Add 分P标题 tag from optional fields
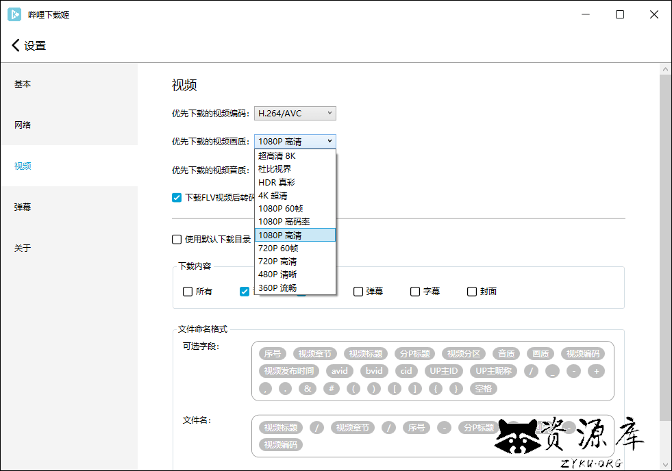The height and width of the screenshot is (471, 672). (x=415, y=354)
